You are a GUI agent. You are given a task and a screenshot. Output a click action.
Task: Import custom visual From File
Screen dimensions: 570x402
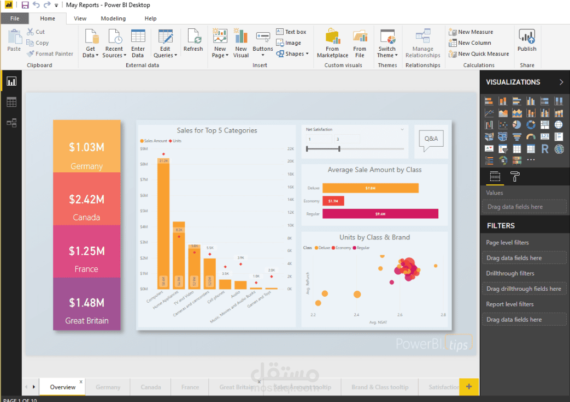360,43
